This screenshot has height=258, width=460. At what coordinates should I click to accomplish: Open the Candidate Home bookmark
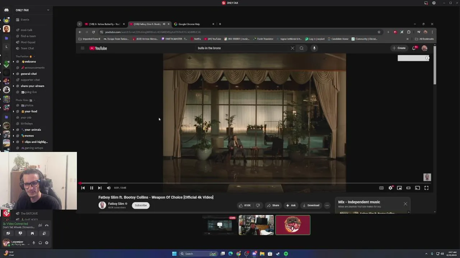[337, 39]
